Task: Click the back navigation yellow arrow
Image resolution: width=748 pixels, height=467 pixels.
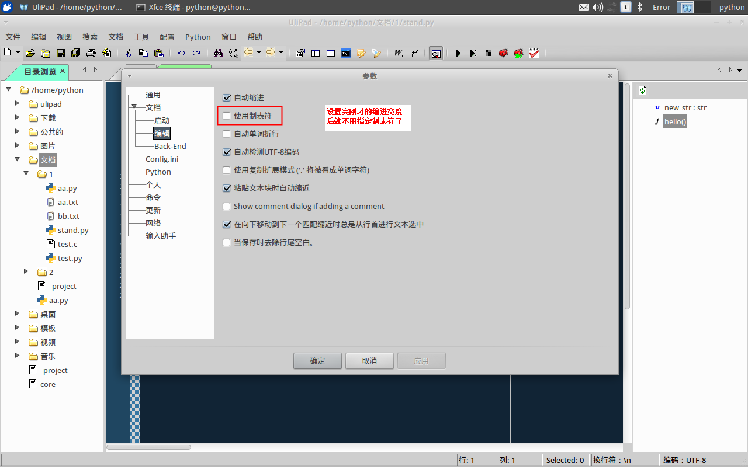Action: click(x=248, y=53)
